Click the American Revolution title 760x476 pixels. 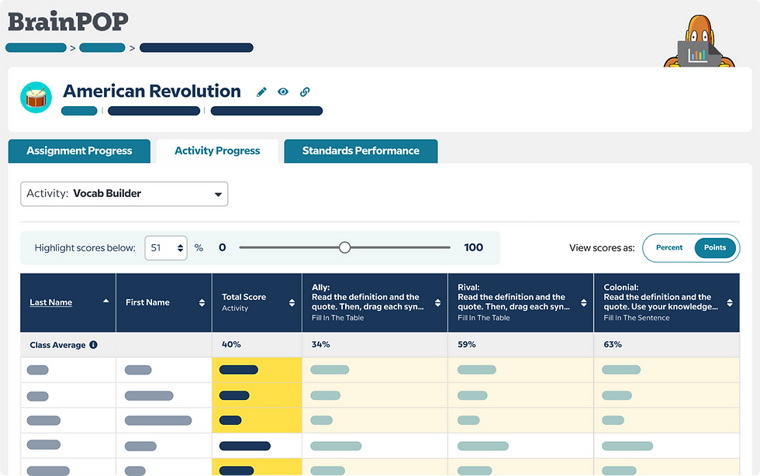click(152, 91)
